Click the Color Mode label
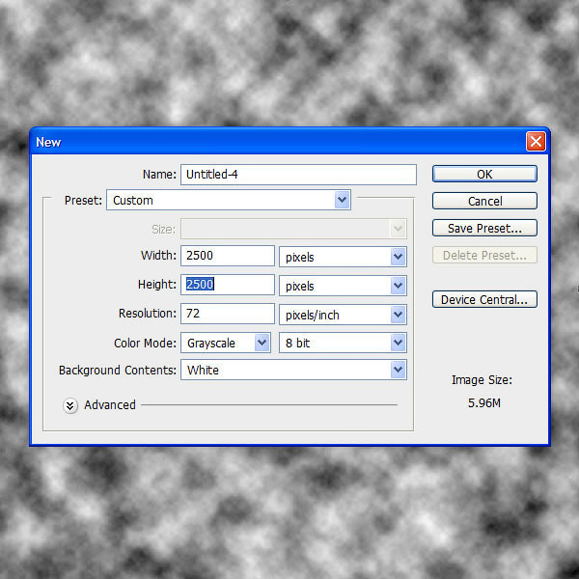This screenshot has width=579, height=579. (x=145, y=343)
